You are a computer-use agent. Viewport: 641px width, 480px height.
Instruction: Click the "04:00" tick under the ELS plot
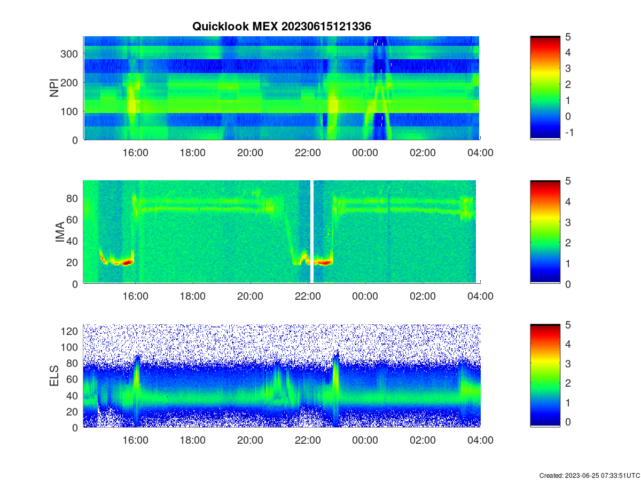pyautogui.click(x=480, y=441)
